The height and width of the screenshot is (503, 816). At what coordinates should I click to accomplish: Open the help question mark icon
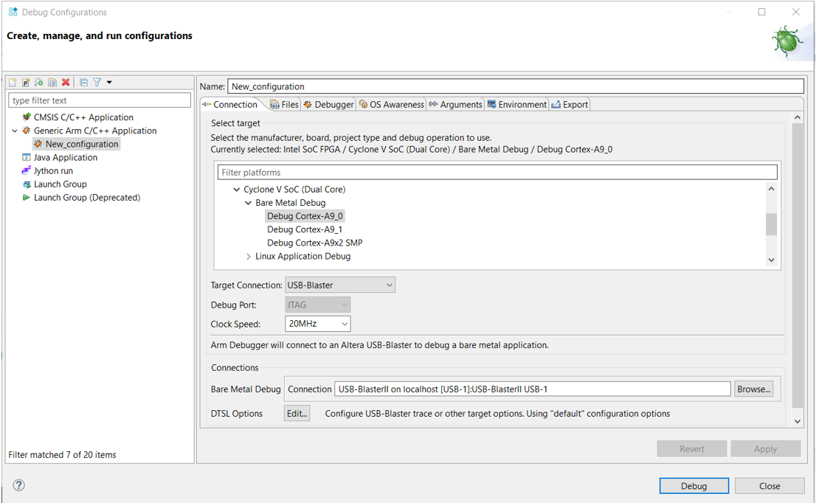19,485
